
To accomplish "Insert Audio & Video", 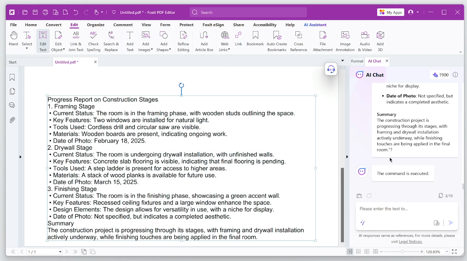I will click(x=365, y=41).
